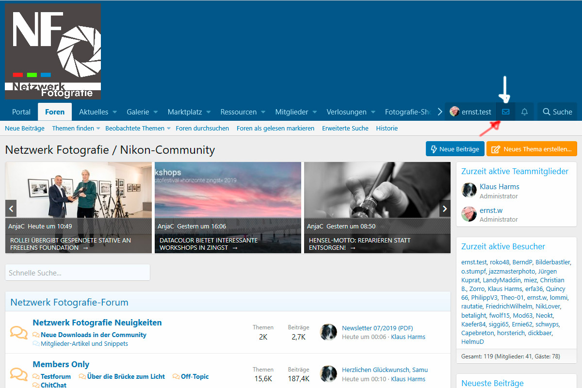Open Neue Beiträge in sub-navigation
This screenshot has width=582, height=388.
pos(25,129)
